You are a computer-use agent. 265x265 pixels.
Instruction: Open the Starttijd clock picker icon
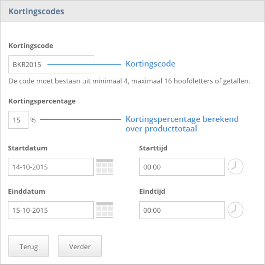pyautogui.click(x=235, y=166)
